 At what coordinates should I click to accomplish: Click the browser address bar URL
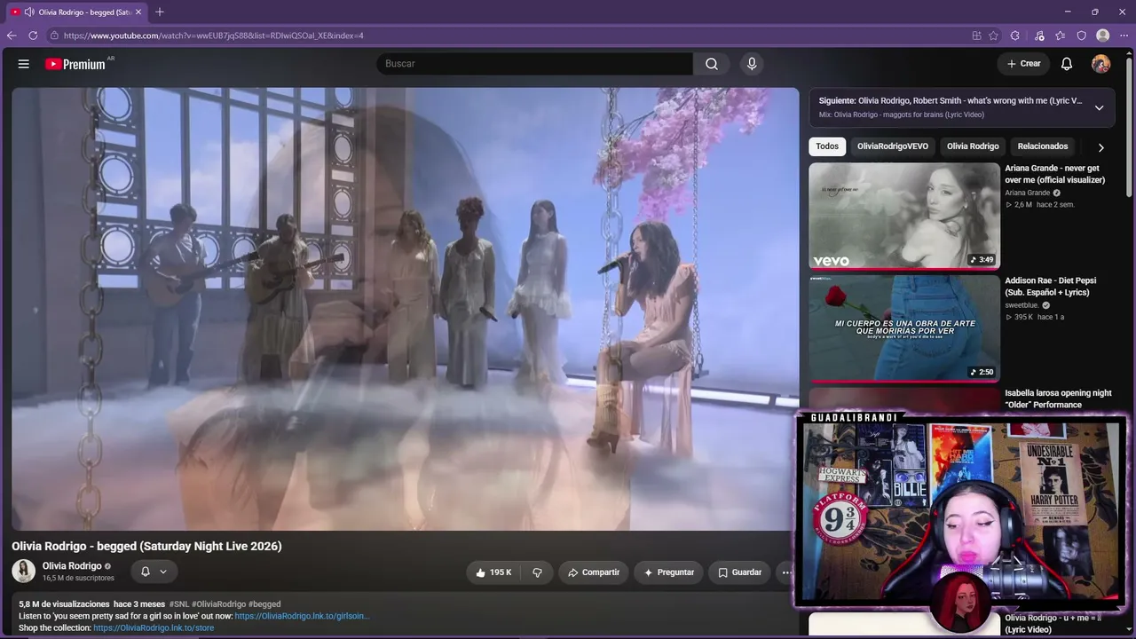click(214, 35)
